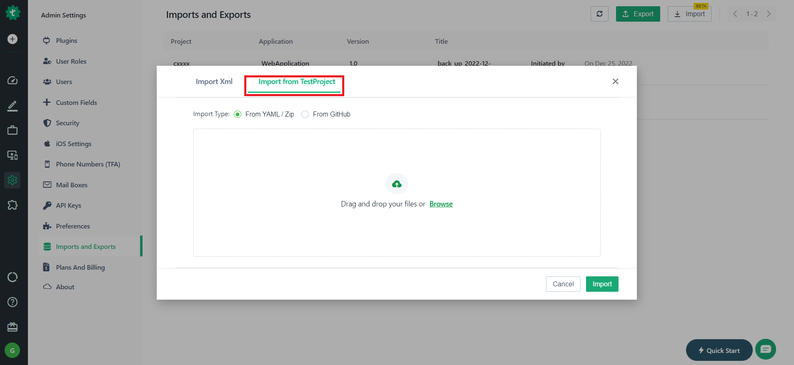Click the circular usage icon in sidebar

(x=13, y=277)
